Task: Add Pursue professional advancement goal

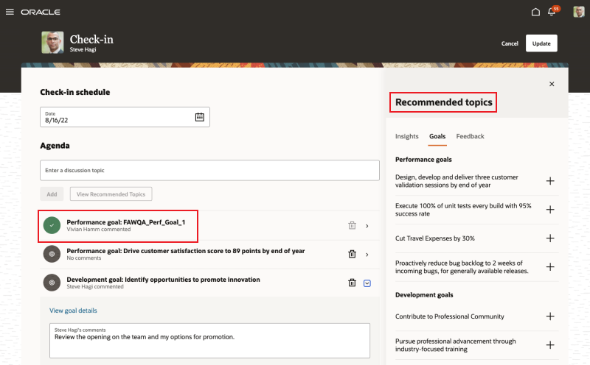Action: click(x=550, y=344)
